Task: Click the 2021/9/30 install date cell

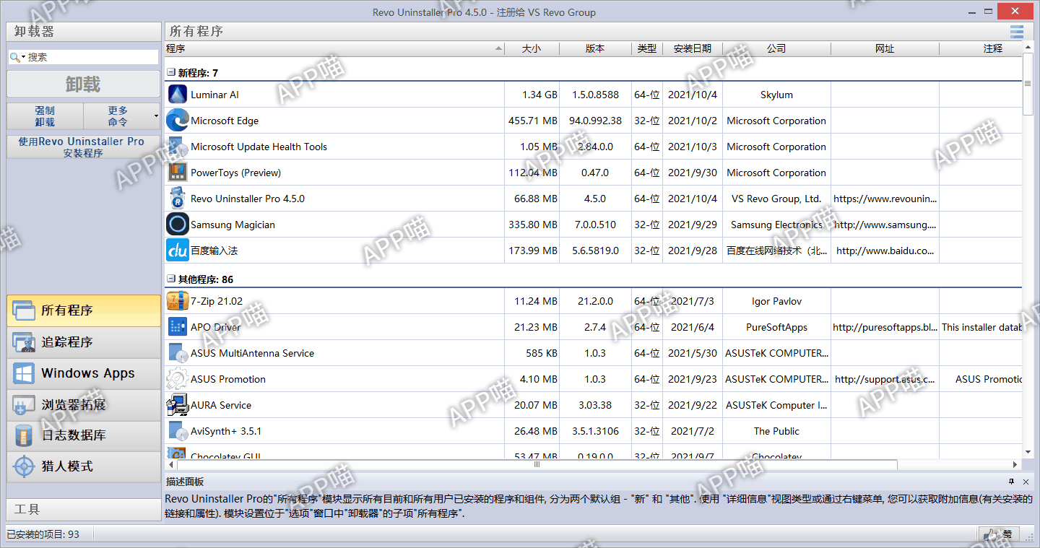Action: click(693, 173)
